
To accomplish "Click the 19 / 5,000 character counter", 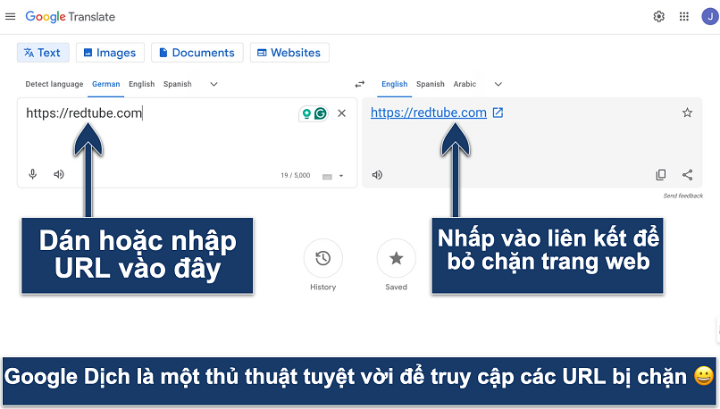I will coord(296,175).
